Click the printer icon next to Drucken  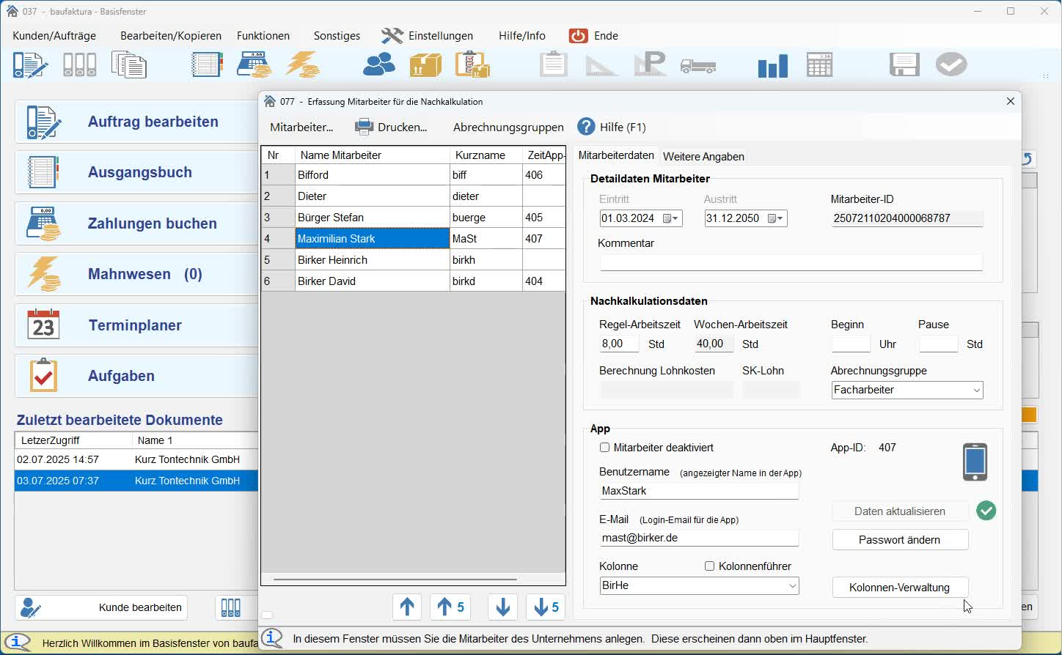pos(364,127)
